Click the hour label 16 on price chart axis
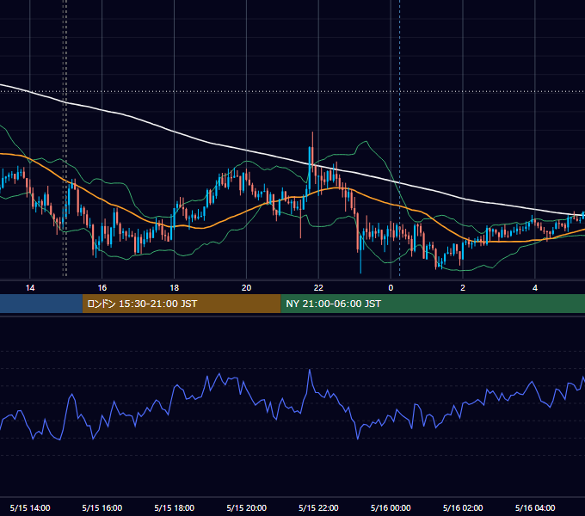The width and height of the screenshot is (585, 516). point(102,287)
